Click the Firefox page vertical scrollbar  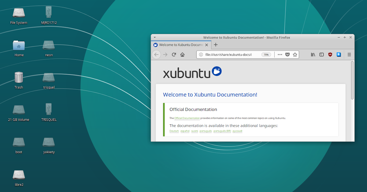tap(352, 80)
